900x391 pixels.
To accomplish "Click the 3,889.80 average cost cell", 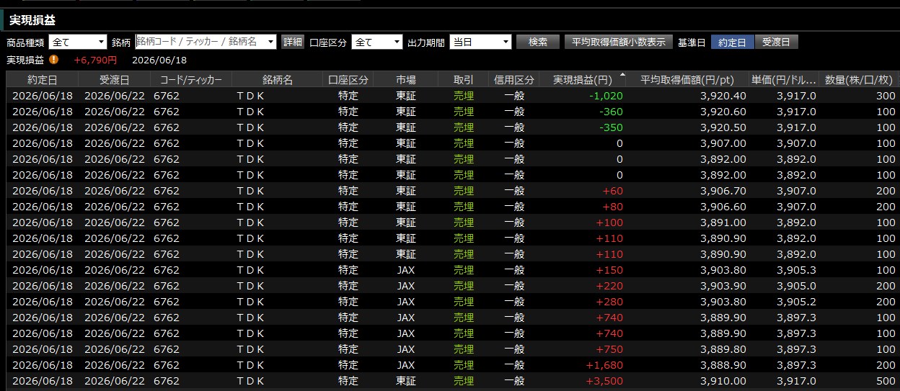I will (723, 349).
